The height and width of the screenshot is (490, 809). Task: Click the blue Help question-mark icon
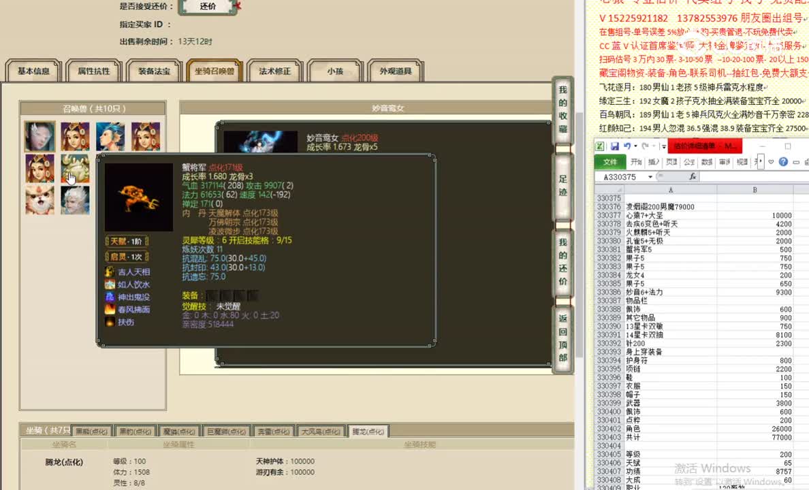point(783,161)
